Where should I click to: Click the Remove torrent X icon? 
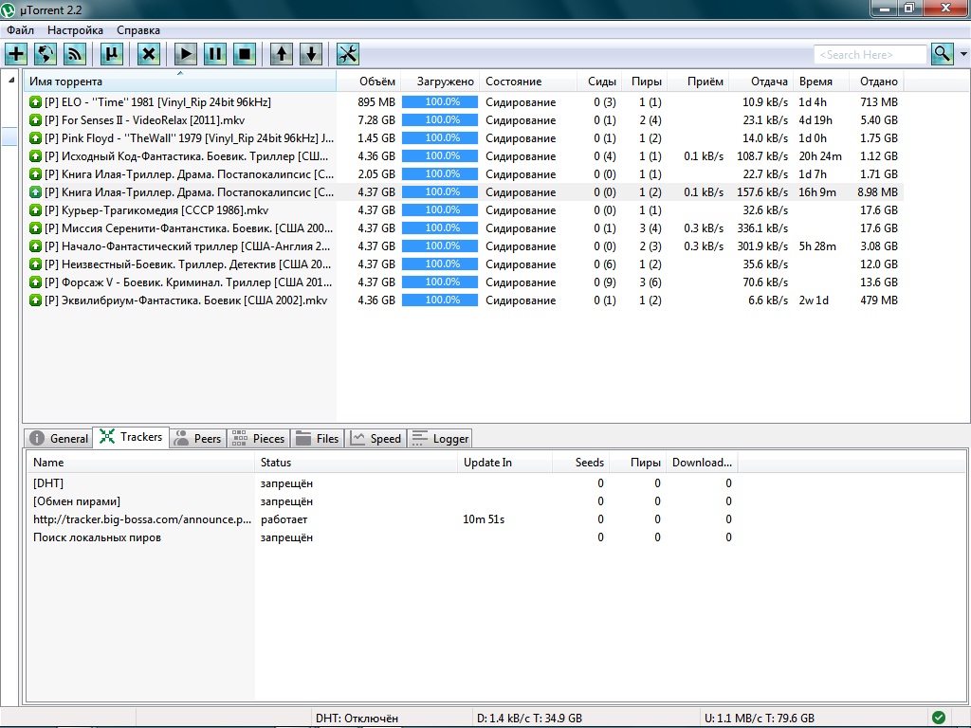(x=149, y=54)
